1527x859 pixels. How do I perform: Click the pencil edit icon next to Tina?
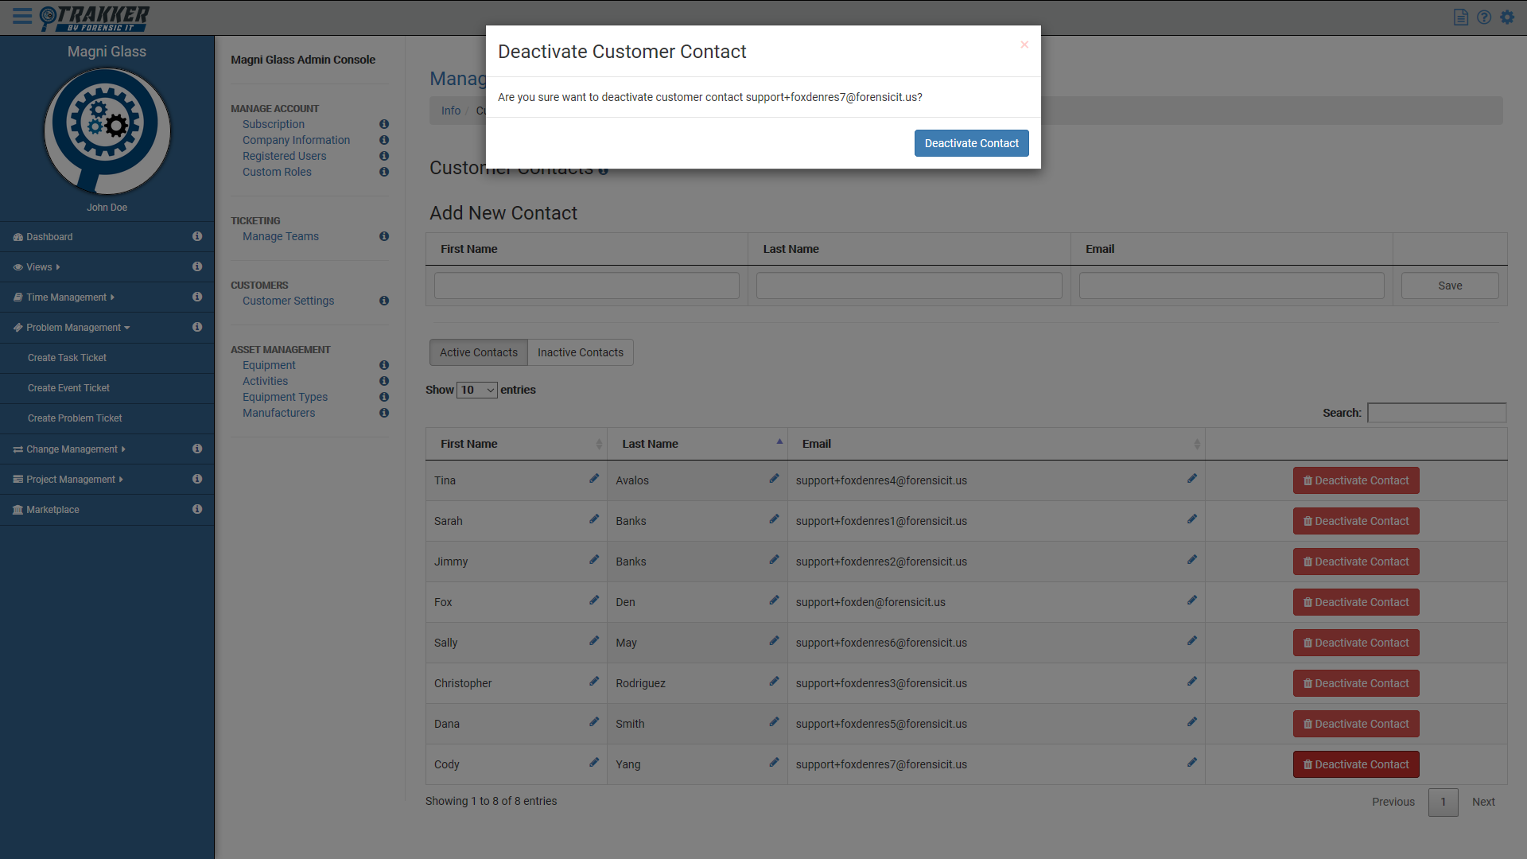pyautogui.click(x=593, y=479)
